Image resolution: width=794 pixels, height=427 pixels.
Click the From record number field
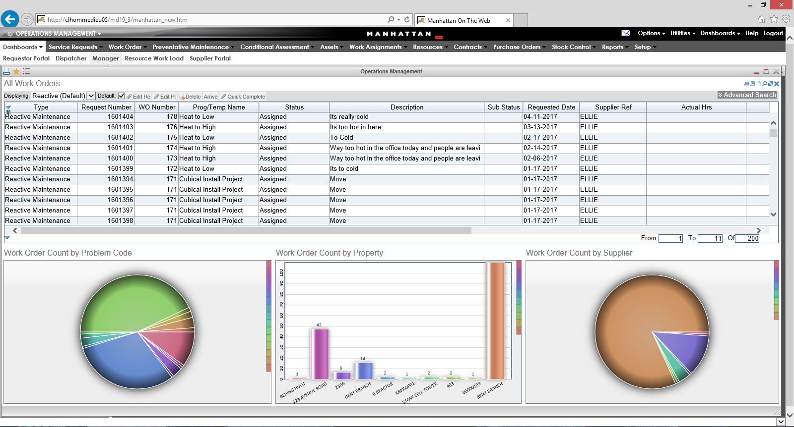coord(670,238)
